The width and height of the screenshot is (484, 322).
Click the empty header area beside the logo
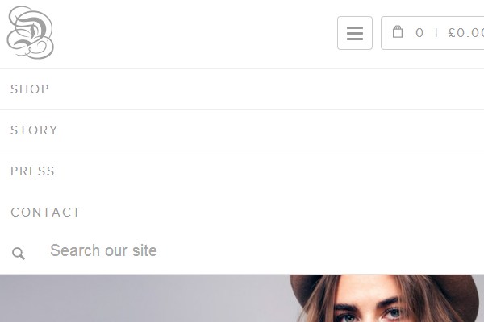[x=194, y=33]
